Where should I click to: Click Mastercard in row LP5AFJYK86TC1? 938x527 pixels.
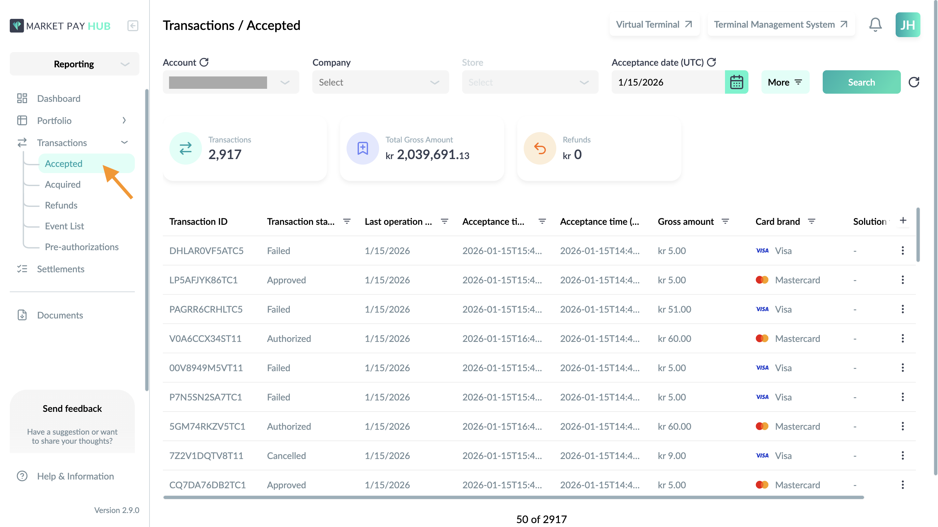coord(797,280)
